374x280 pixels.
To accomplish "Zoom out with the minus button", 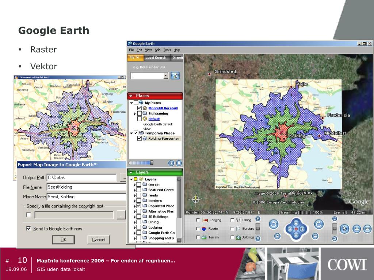I will [258, 238].
